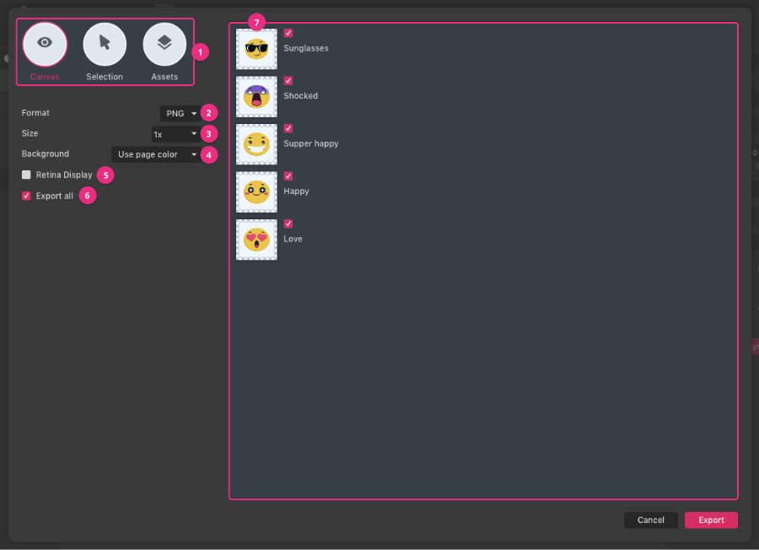Open the Size dropdown showing 1x
This screenshot has width=759, height=550.
tap(175, 133)
